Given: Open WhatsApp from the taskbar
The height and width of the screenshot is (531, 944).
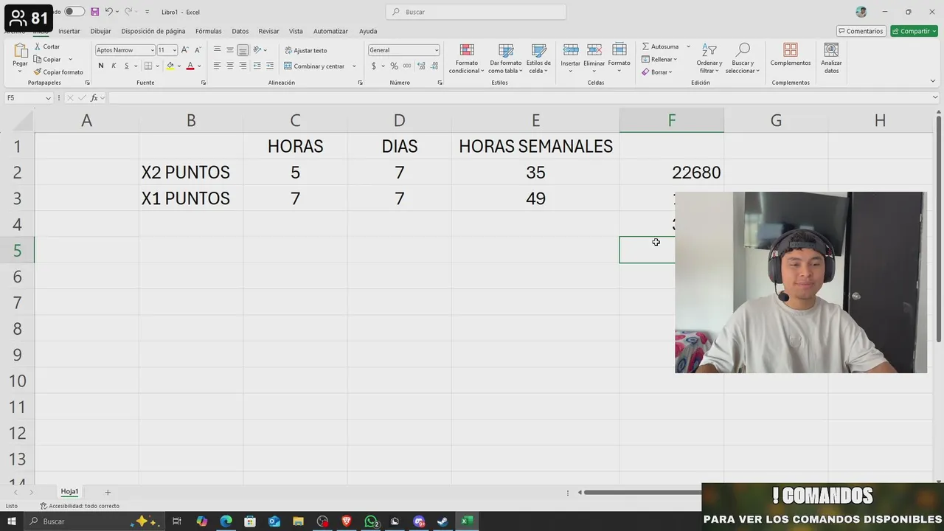Looking at the screenshot, I should tap(371, 521).
